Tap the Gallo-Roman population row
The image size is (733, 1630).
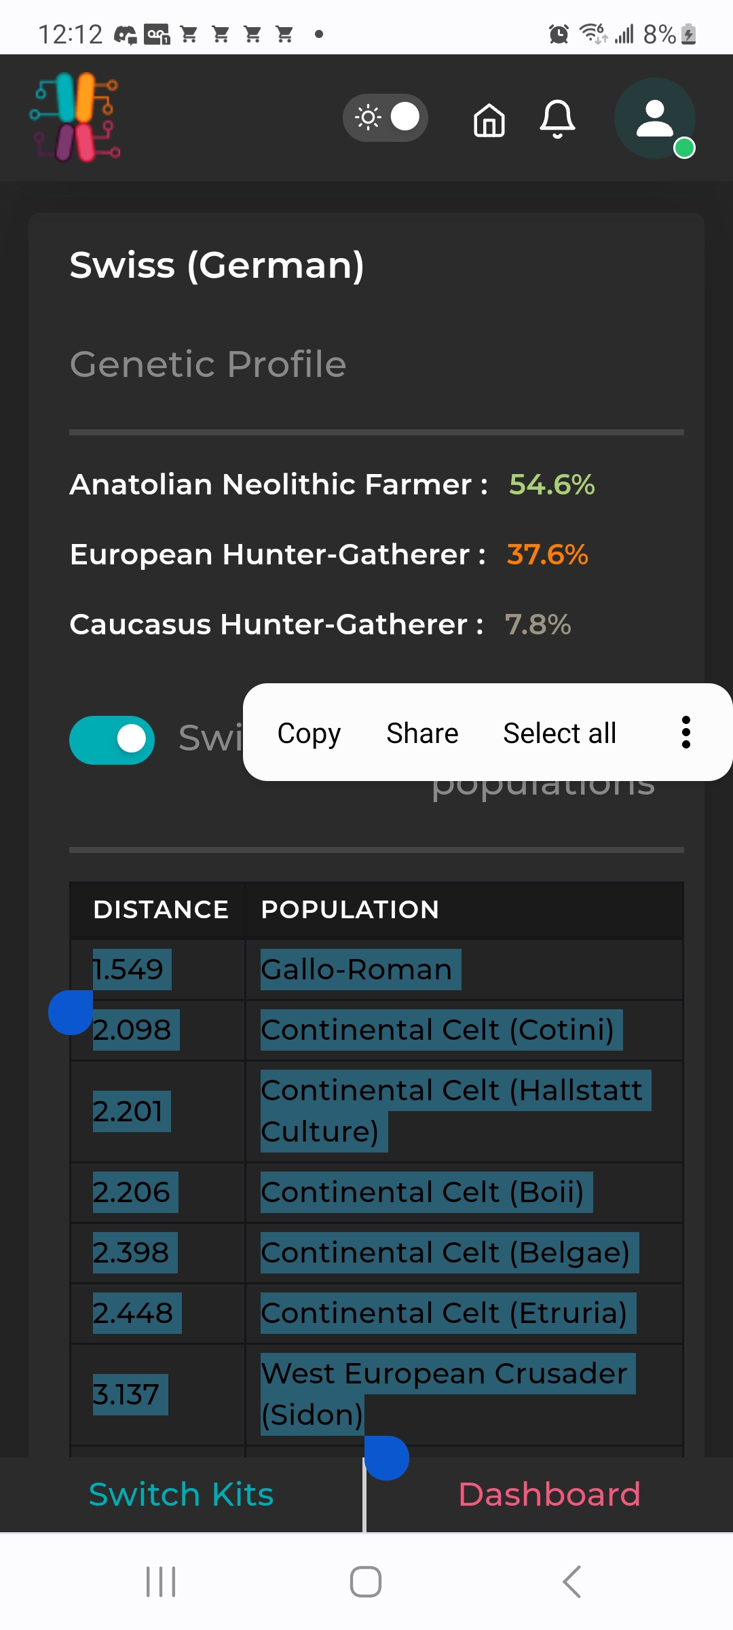[377, 970]
